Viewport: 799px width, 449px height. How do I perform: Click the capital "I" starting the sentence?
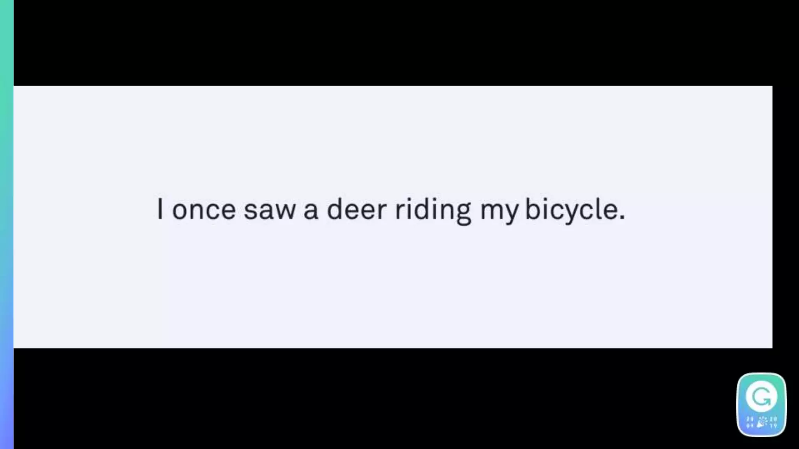[160, 209]
